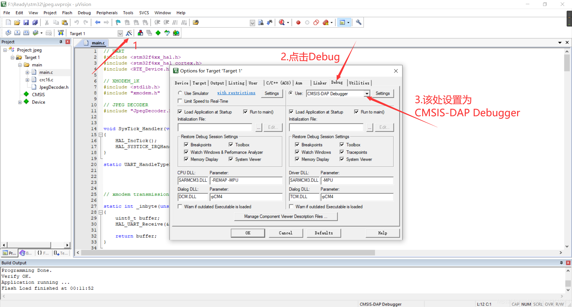Switch to the Linker tab
This screenshot has width=572, height=307.
(x=320, y=83)
